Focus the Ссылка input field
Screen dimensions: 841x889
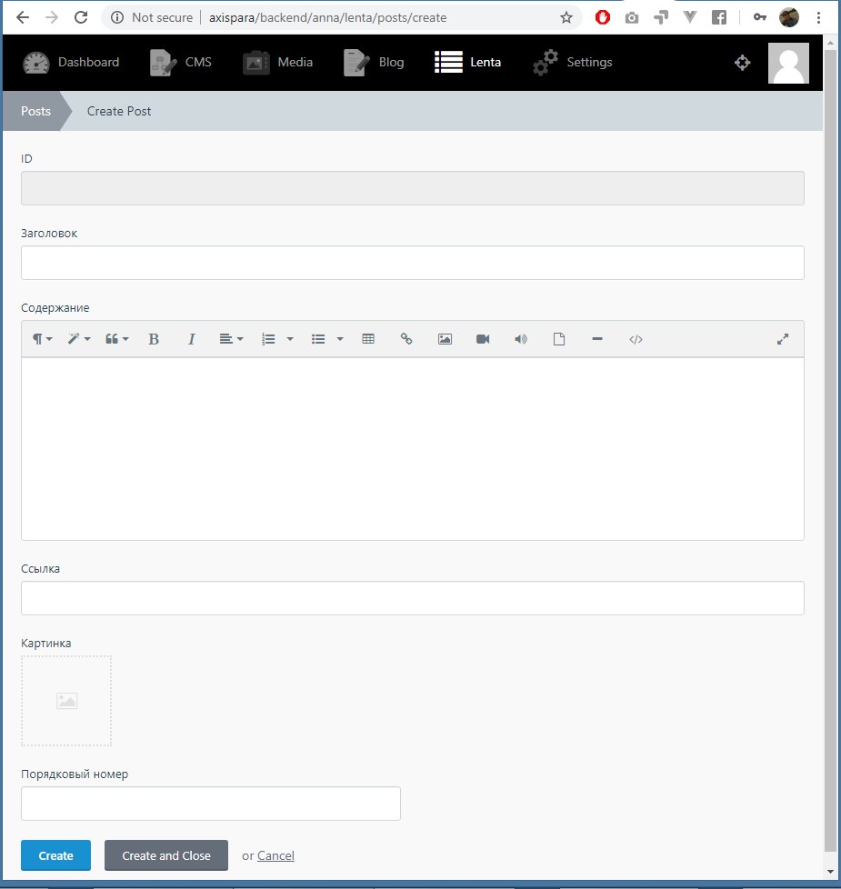point(412,598)
